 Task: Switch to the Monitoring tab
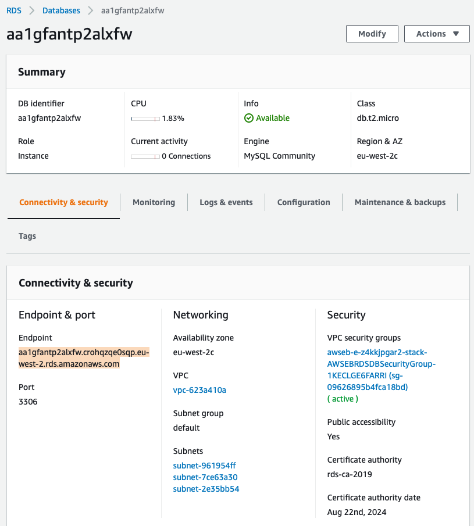coord(154,202)
